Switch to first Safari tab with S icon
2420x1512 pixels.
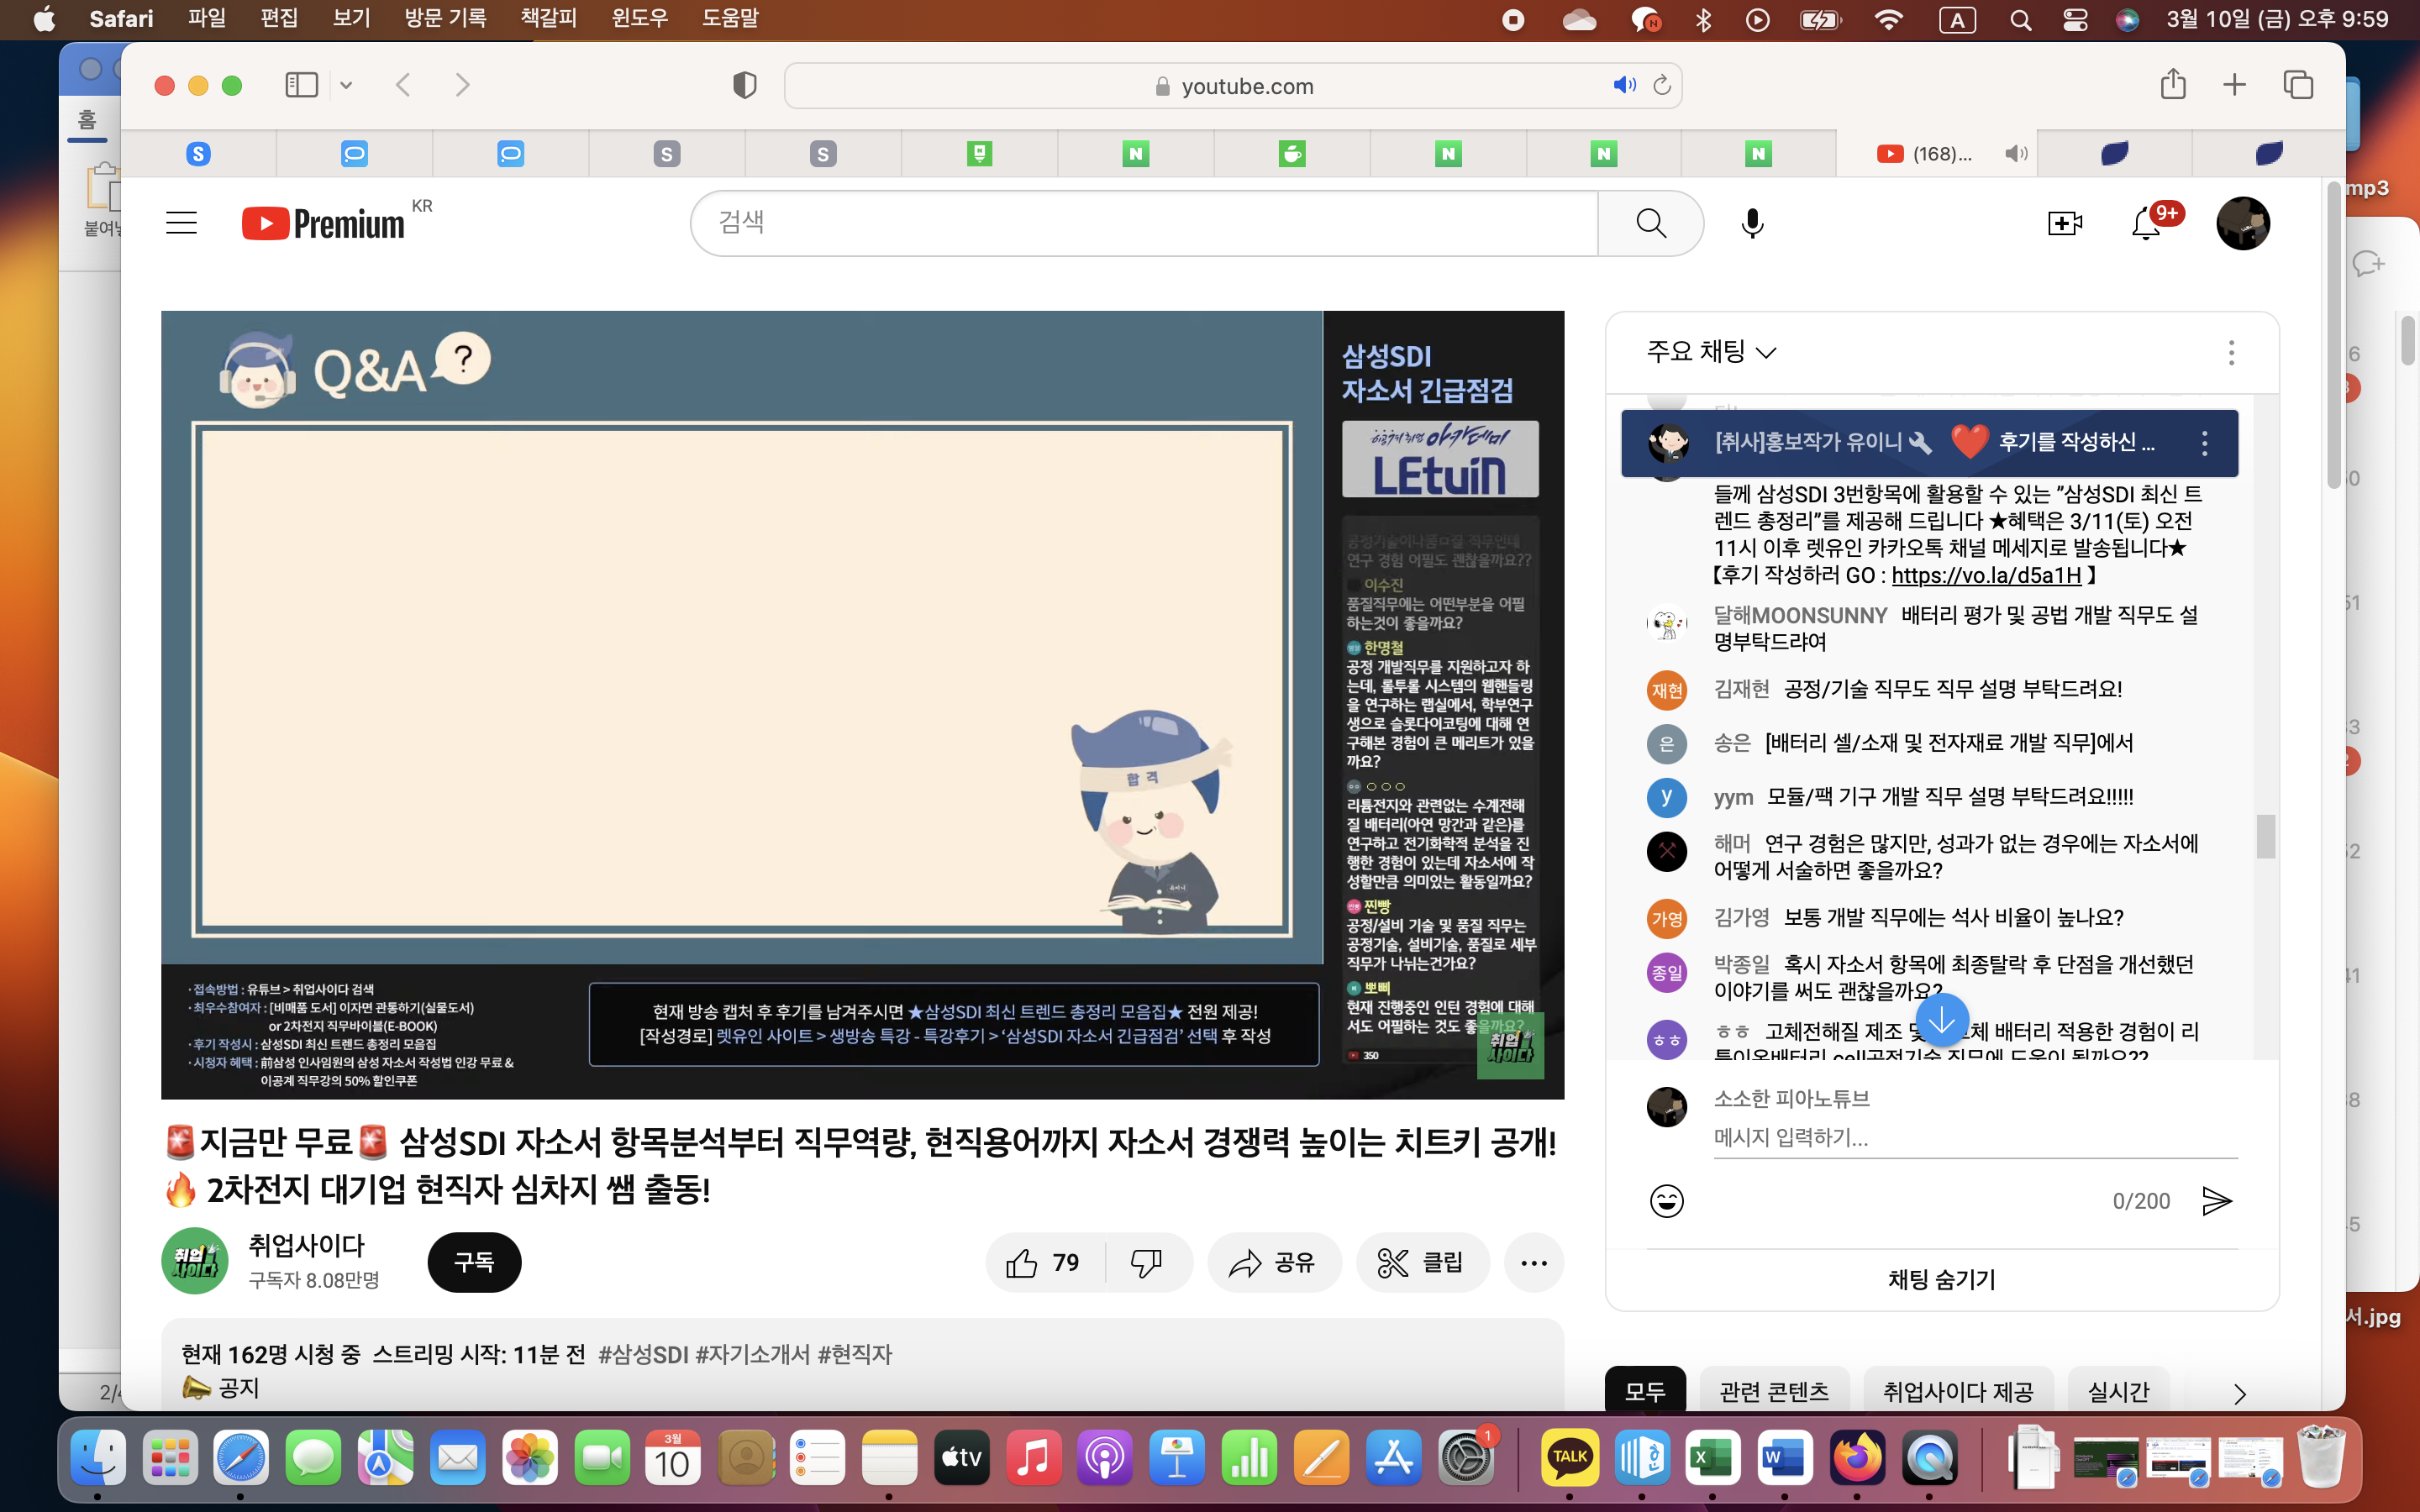(x=198, y=153)
